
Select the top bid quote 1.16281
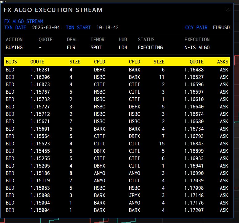(40, 70)
